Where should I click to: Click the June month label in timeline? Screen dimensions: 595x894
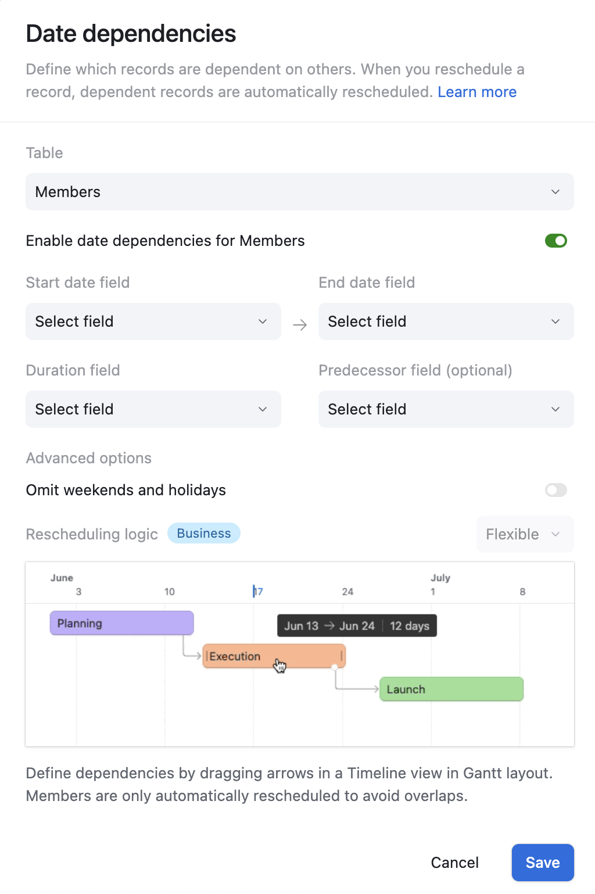click(x=62, y=578)
